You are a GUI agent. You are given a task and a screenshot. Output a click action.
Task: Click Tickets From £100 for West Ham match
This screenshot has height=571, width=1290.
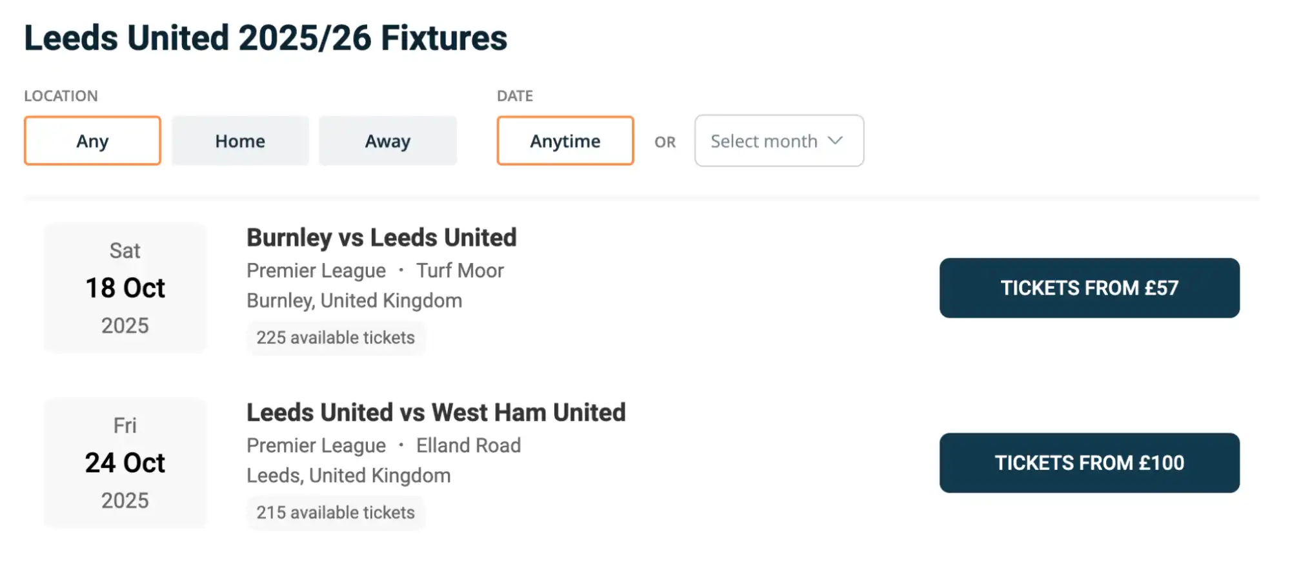coord(1089,463)
